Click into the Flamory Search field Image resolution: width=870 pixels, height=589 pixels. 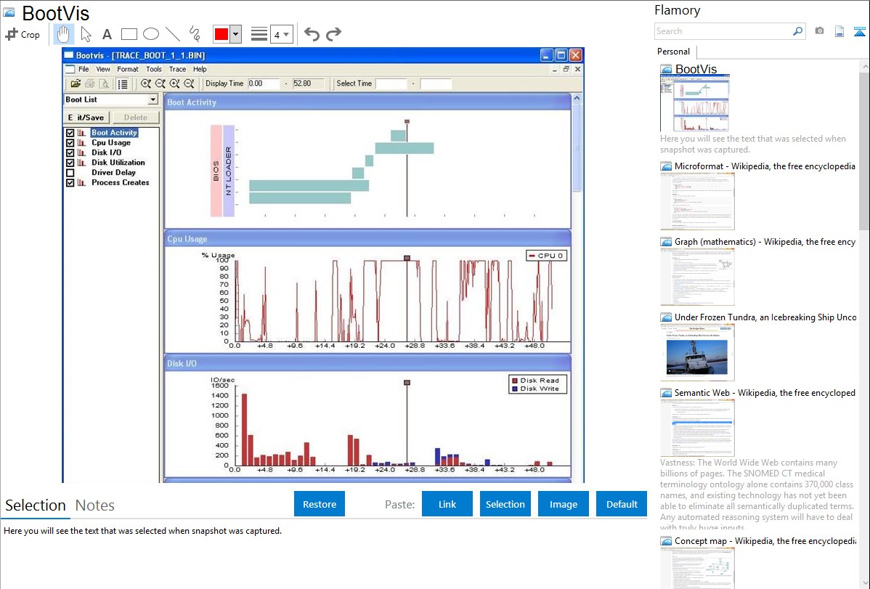pyautogui.click(x=723, y=31)
